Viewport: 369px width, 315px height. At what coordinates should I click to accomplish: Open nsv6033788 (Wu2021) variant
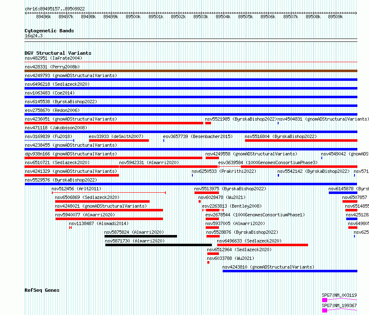231,258
